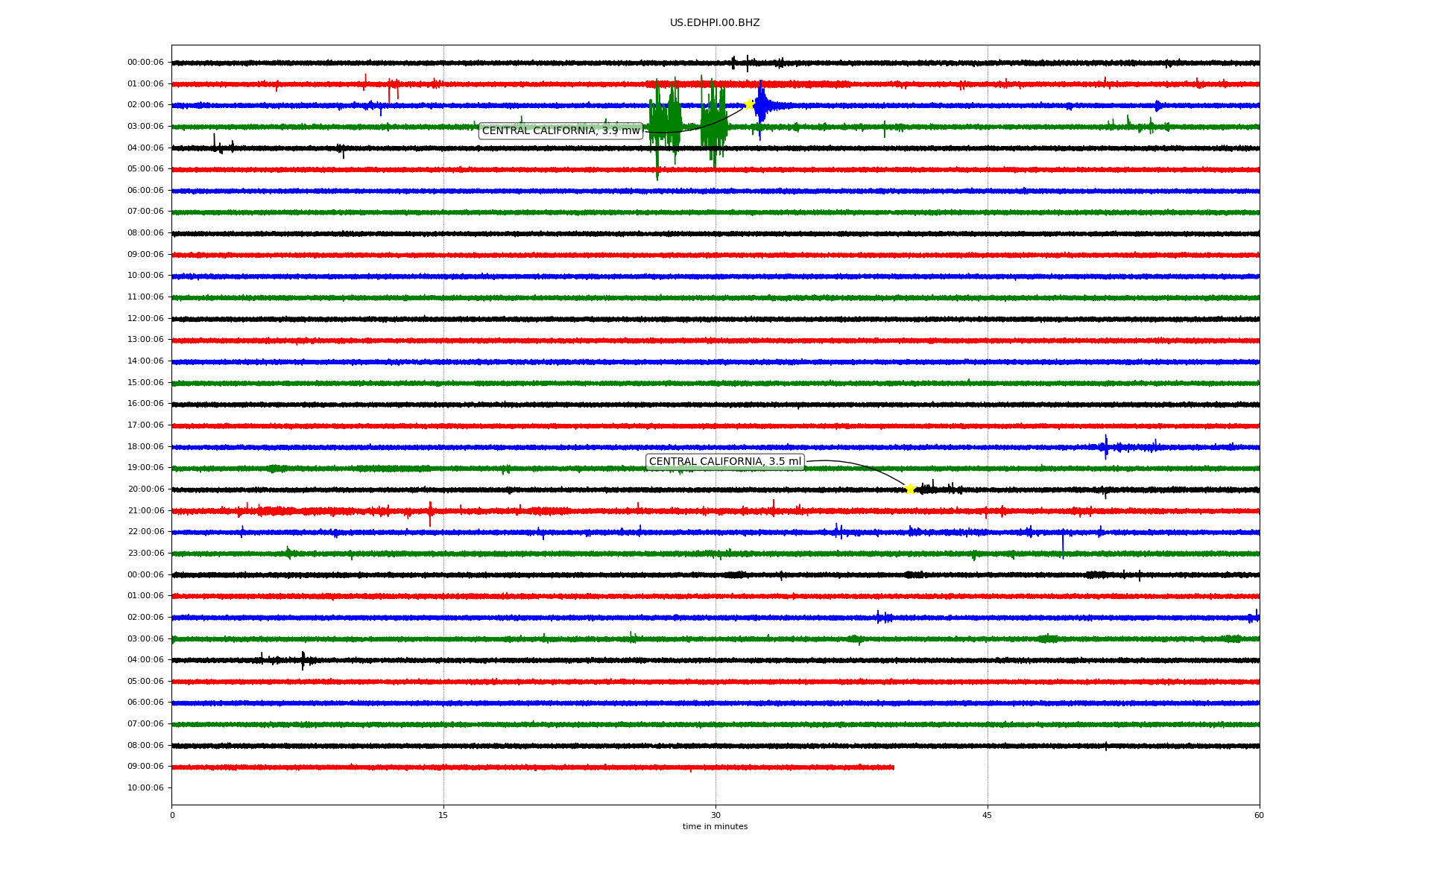
Task: Click the large green seismic burst
Action: pos(665,119)
